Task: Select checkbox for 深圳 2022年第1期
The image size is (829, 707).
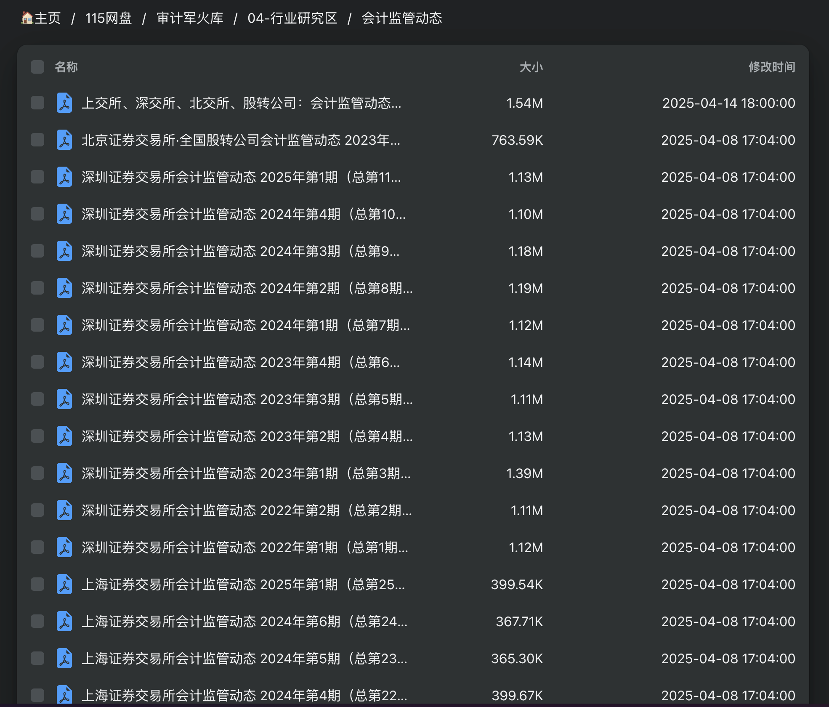Action: [37, 548]
